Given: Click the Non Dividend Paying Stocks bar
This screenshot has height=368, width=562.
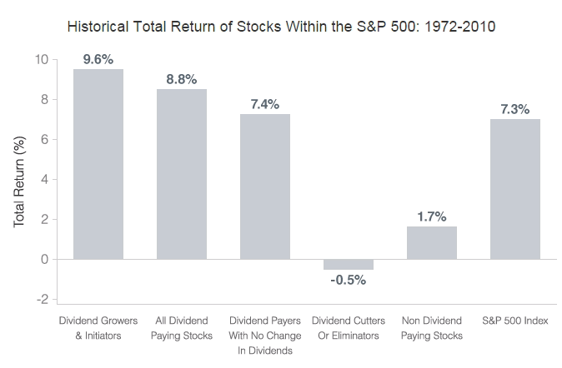Looking at the screenshot, I should 432,242.
